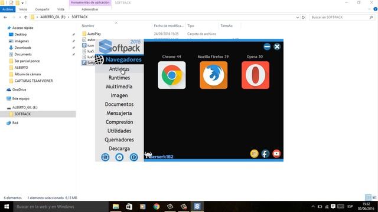Open the YouTube link icon in Softpack
The image size is (378, 212).
click(x=276, y=154)
